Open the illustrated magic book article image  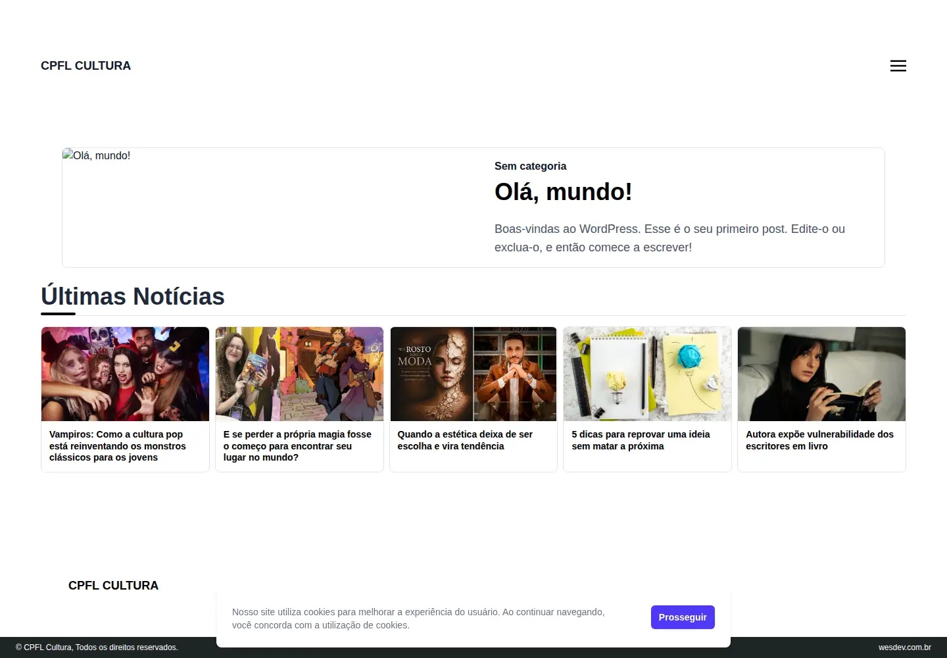pos(299,374)
